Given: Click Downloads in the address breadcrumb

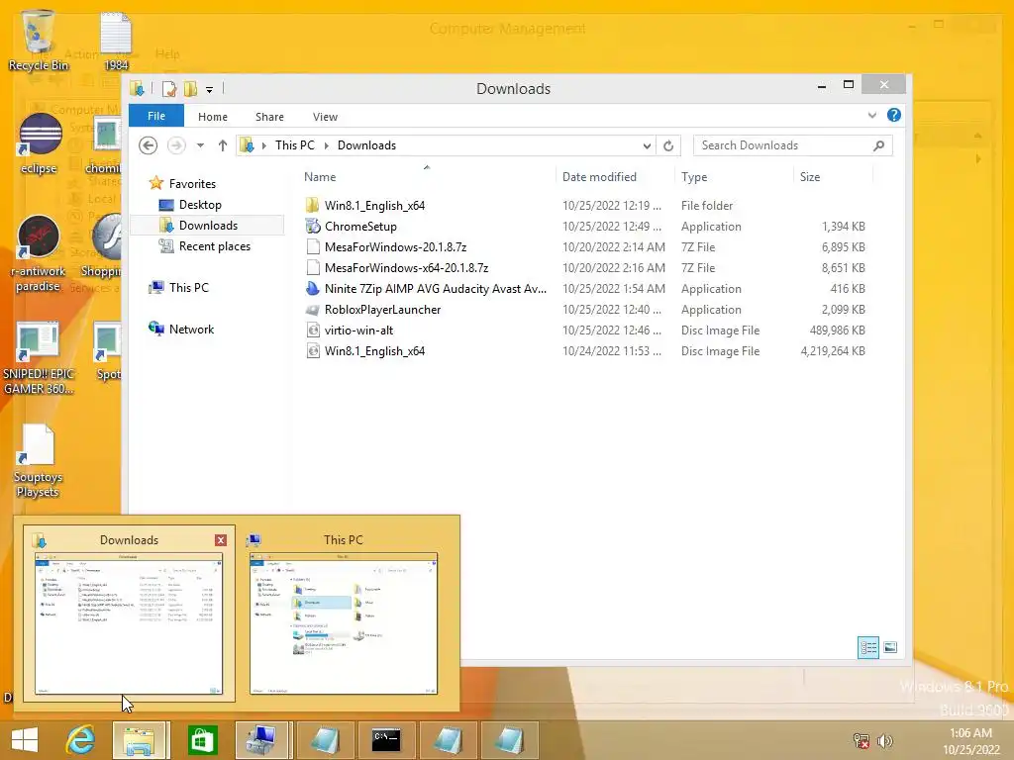Looking at the screenshot, I should point(366,145).
